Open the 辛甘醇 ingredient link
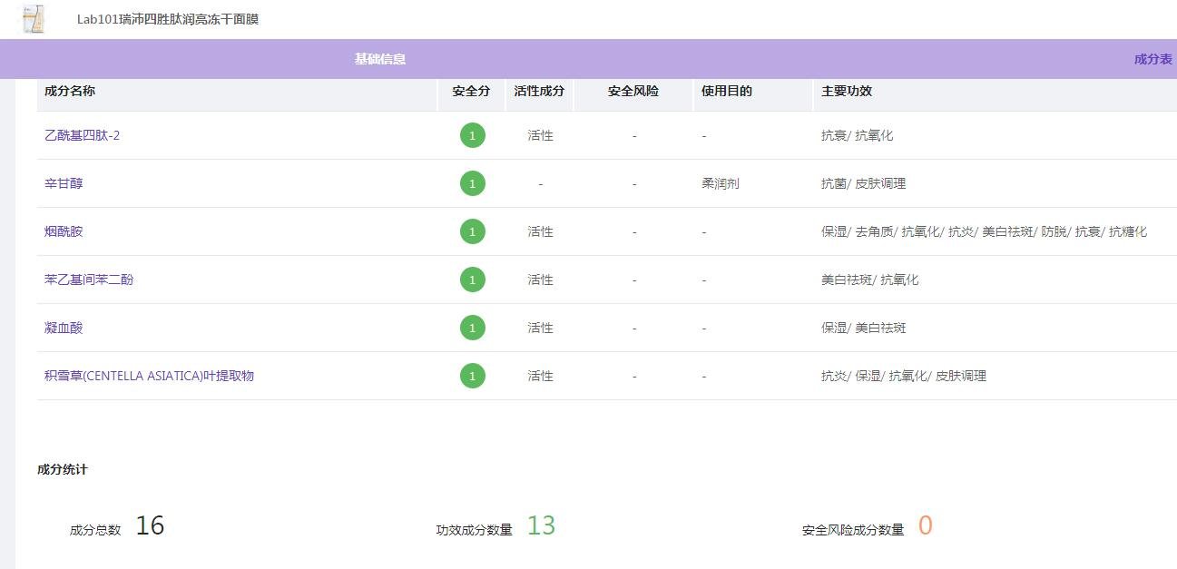 [64, 183]
